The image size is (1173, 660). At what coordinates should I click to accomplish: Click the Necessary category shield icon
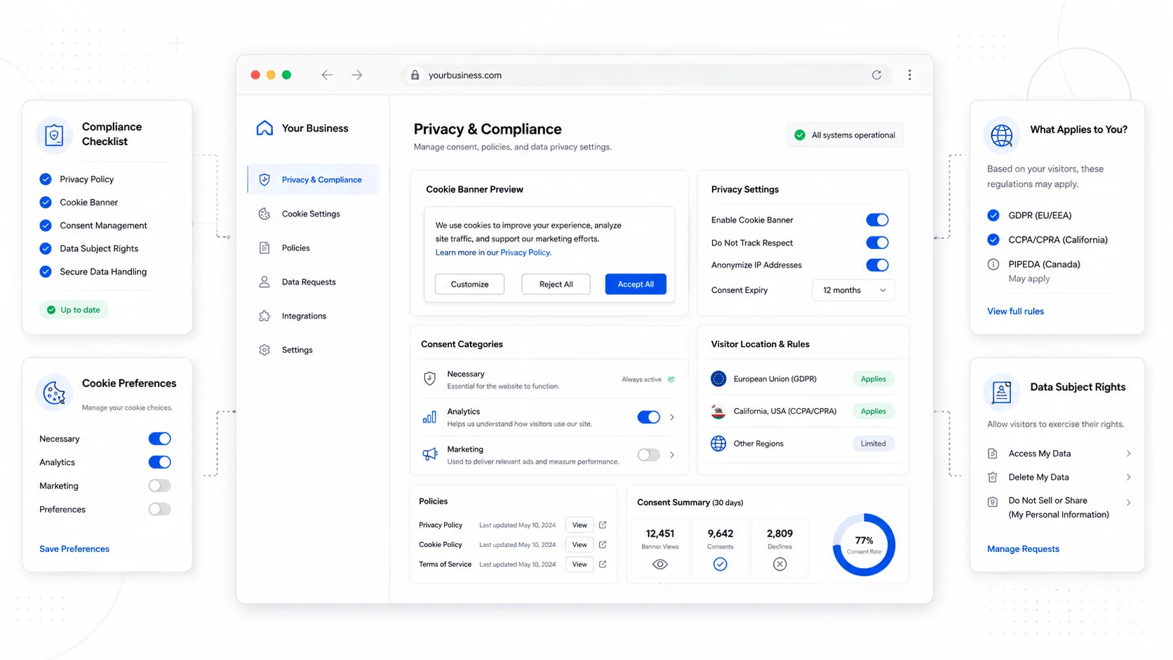[430, 379]
